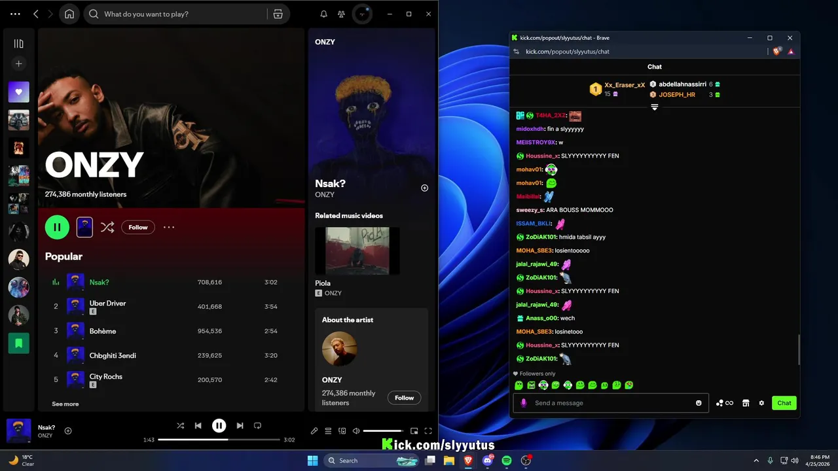Adjust the Spotify volume slider

click(383, 431)
